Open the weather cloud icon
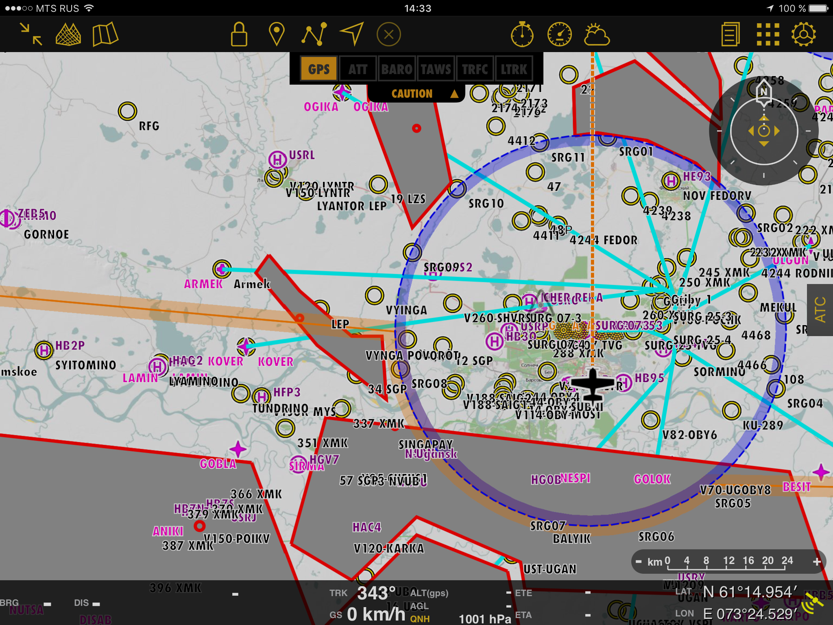This screenshot has width=833, height=625. click(597, 34)
